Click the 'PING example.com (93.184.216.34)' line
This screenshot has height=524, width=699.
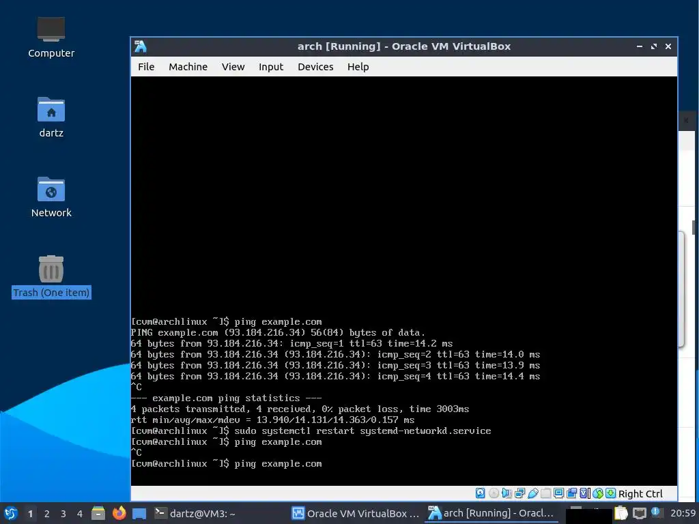pos(278,333)
